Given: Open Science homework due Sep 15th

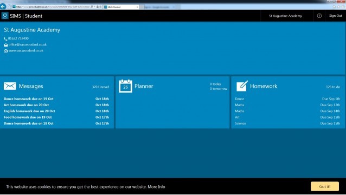Looking at the screenshot, I should (x=287, y=123).
